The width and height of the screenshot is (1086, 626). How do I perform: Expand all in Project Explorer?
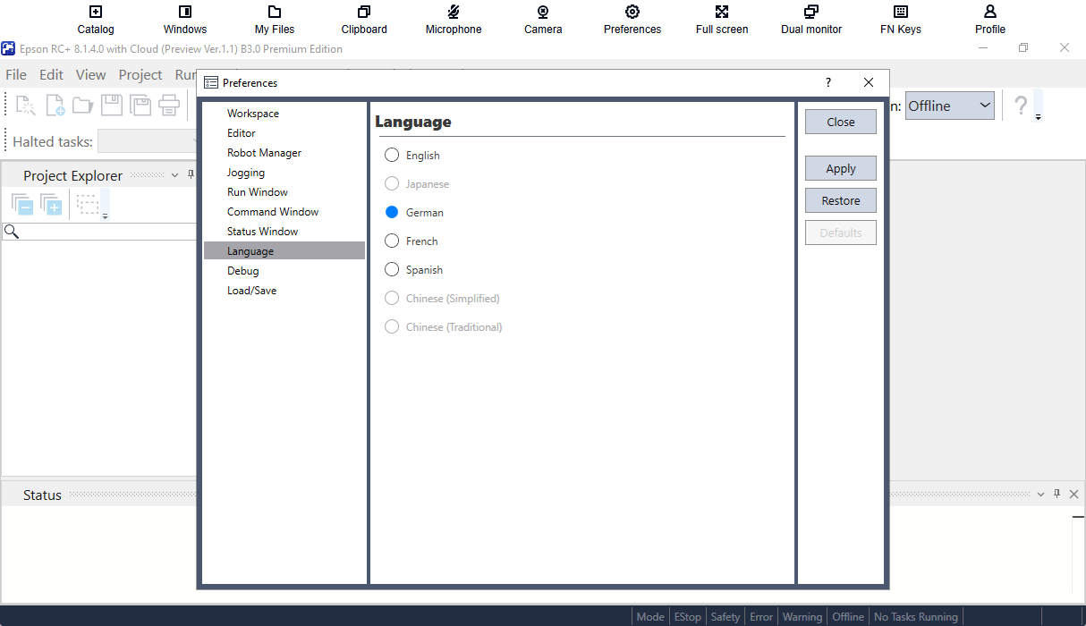tap(51, 205)
